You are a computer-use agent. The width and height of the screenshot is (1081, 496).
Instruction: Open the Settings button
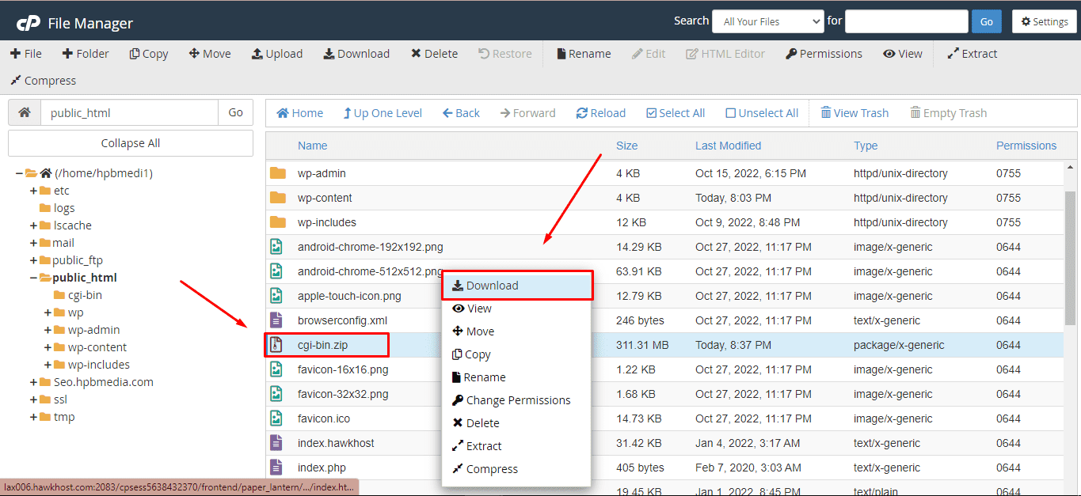(x=1044, y=21)
